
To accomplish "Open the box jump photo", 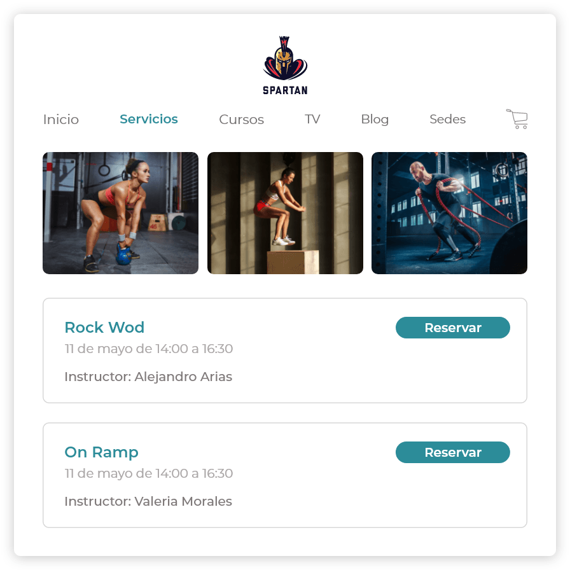I will 285,213.
